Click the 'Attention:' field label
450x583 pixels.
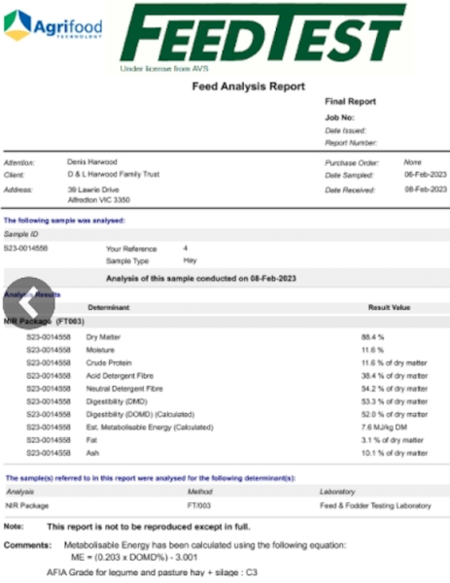click(x=19, y=163)
